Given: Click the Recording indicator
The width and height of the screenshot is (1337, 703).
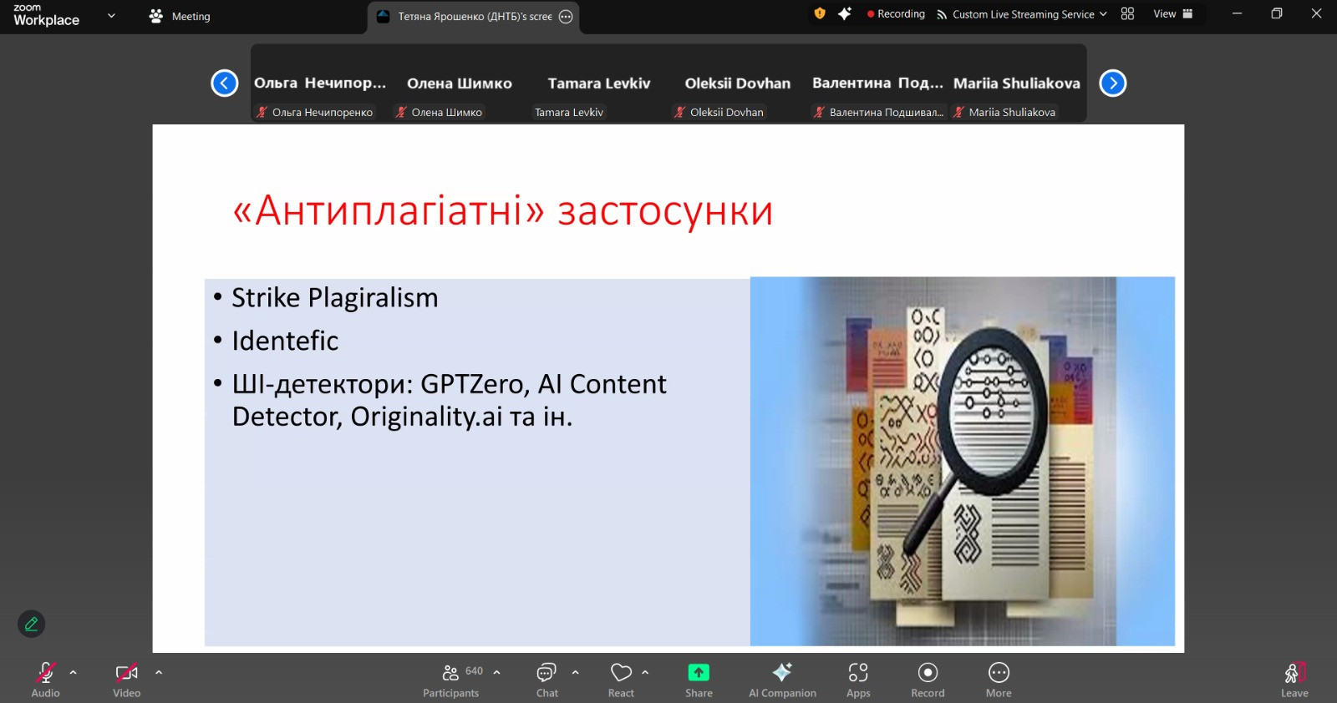Looking at the screenshot, I should point(897,14).
